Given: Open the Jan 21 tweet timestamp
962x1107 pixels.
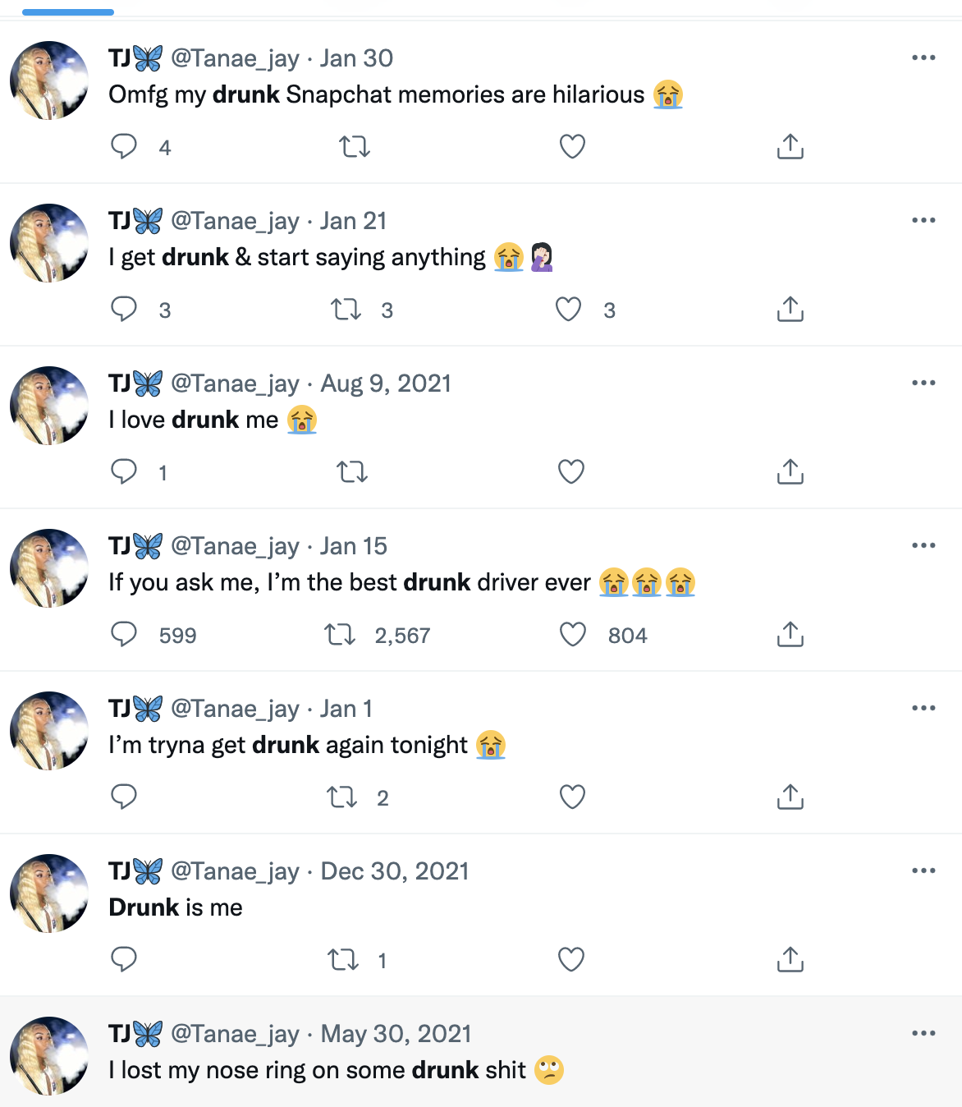Looking at the screenshot, I should click(x=353, y=221).
